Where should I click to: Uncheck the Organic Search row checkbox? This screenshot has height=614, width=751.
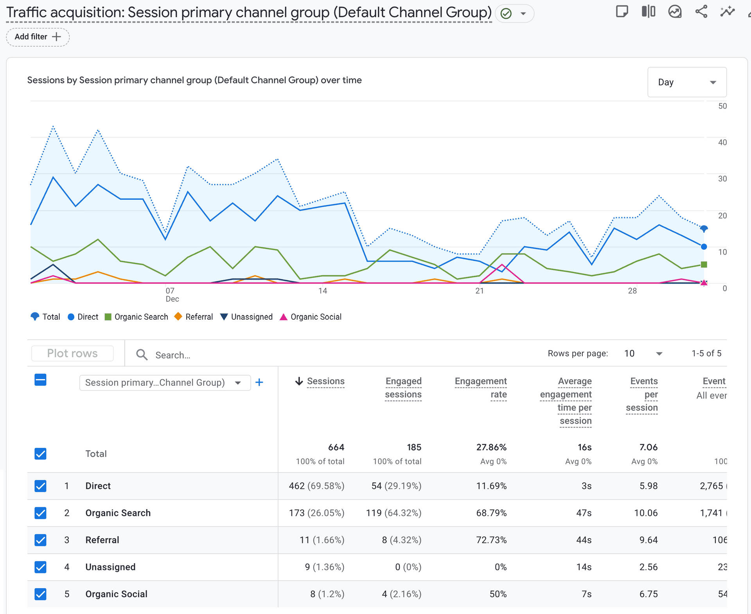41,513
